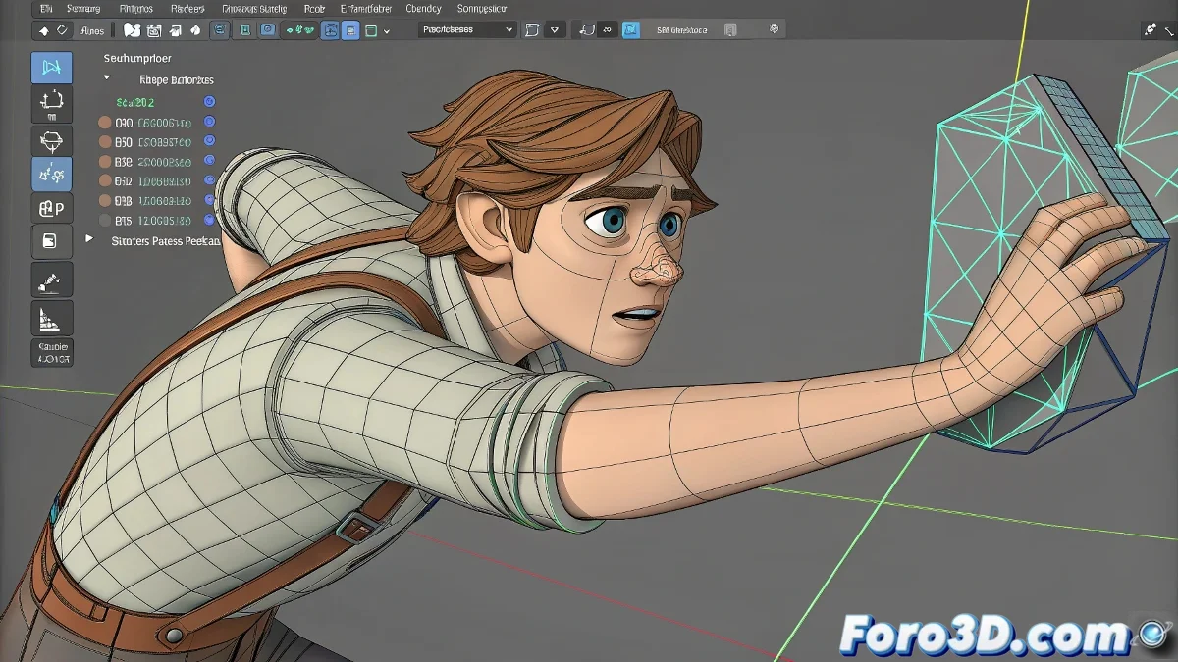Toggle the light blue overlay button in header

point(349,30)
